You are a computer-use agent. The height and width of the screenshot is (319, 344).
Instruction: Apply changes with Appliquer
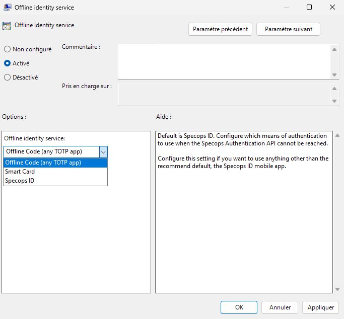point(320,307)
